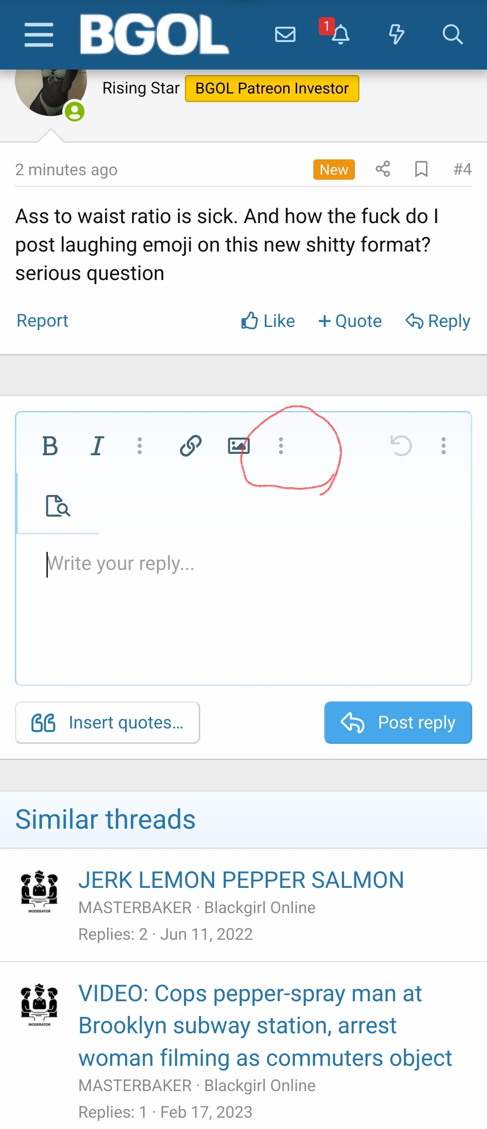Open What's new lightning bolt icon
Image resolution: width=487 pixels, height=1129 pixels.
(x=396, y=34)
